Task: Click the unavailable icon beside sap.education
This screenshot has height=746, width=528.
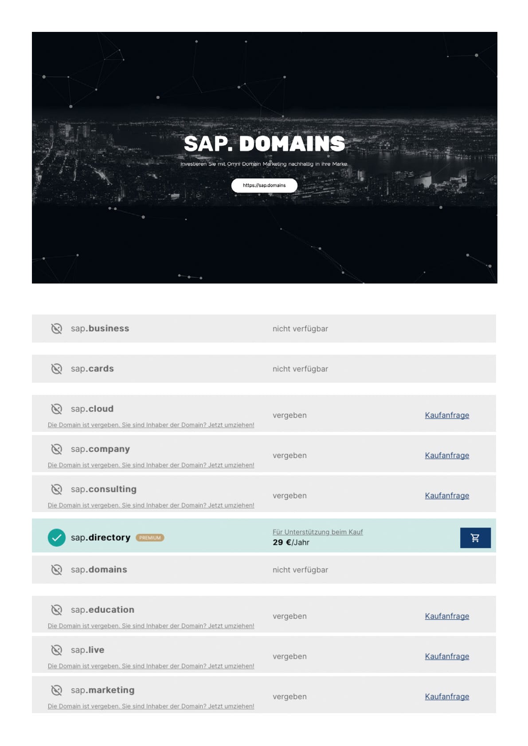Action: [57, 610]
